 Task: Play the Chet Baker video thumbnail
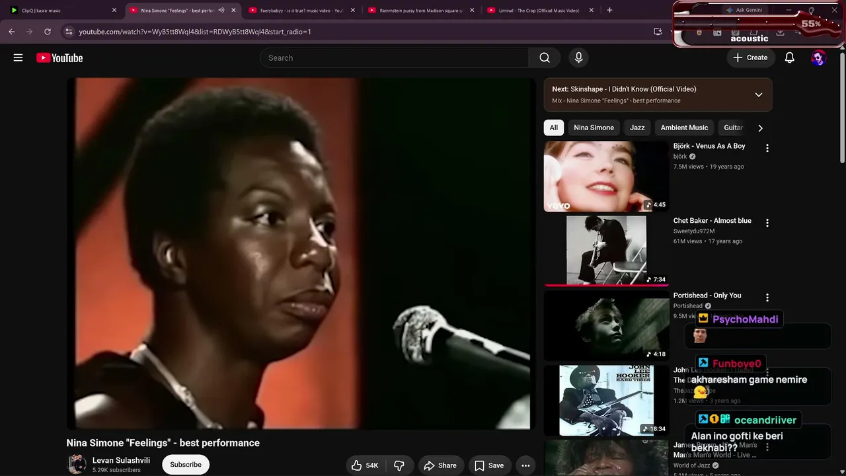(x=606, y=251)
